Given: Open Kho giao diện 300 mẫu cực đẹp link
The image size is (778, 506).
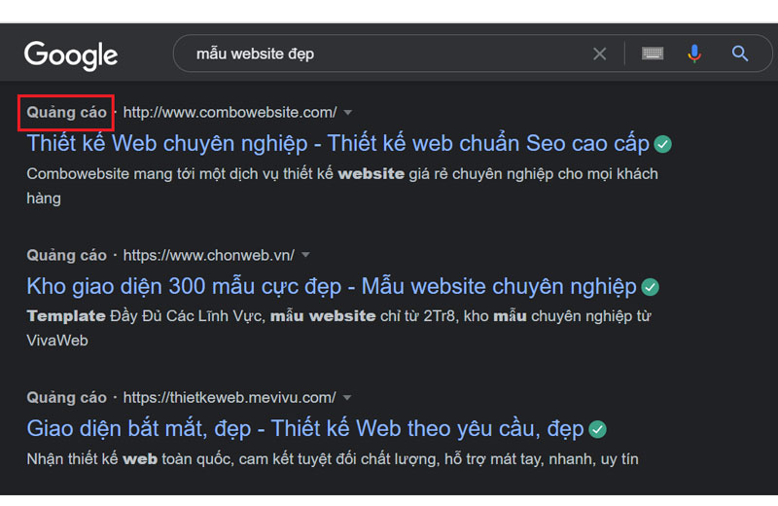Looking at the screenshot, I should click(x=332, y=286).
